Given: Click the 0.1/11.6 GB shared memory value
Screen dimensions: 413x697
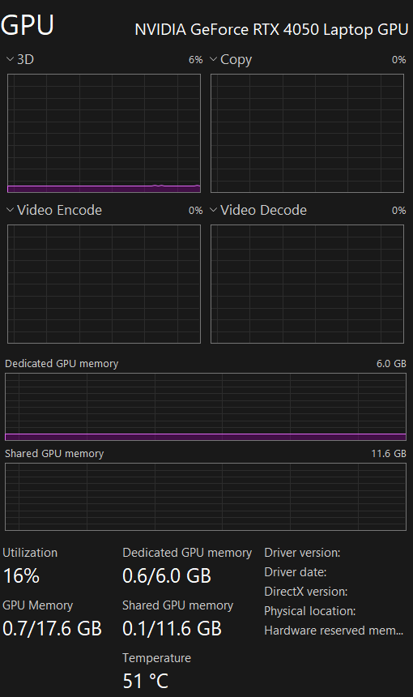Looking at the screenshot, I should tap(172, 629).
